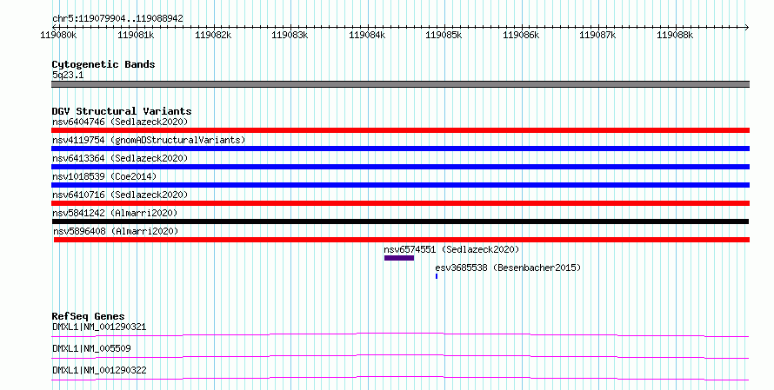Click the nsv4119754 (gnomADStructuralVariants) label
Image resolution: width=774 pixels, height=390 pixels.
click(149, 140)
